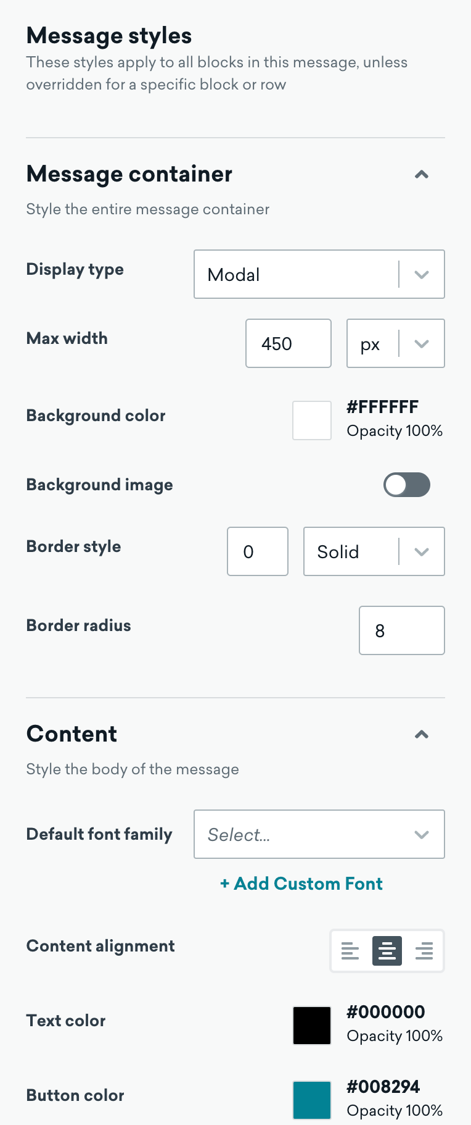Select center content alignment icon
Screen dimensions: 471x1125
(x=387, y=951)
